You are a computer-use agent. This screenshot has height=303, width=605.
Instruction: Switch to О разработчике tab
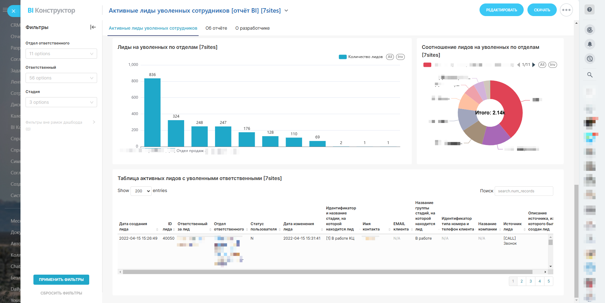click(252, 28)
